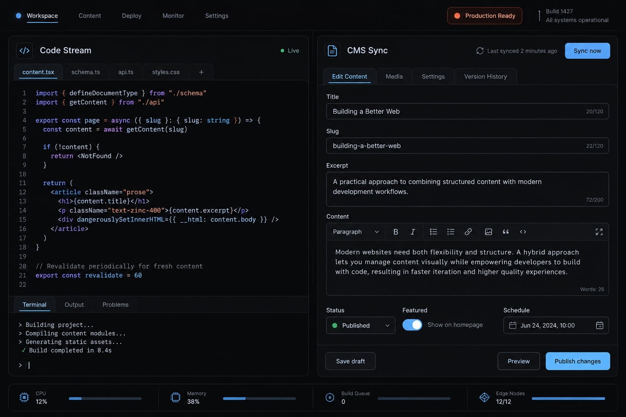Click the refresh icon beside Last synced
The width and height of the screenshot is (626, 417).
480,51
